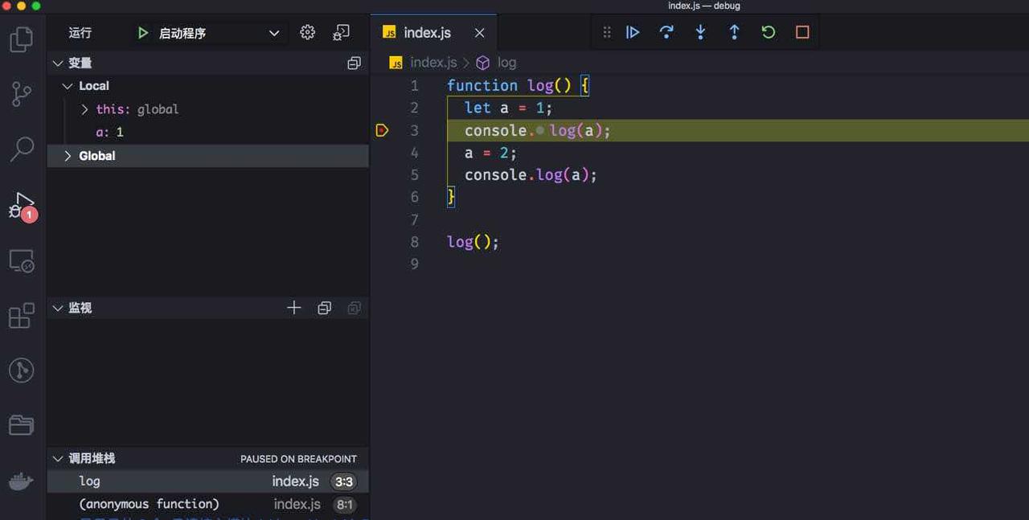This screenshot has width=1029, height=520.
Task: Open the Docker extension panel
Action: (x=22, y=481)
